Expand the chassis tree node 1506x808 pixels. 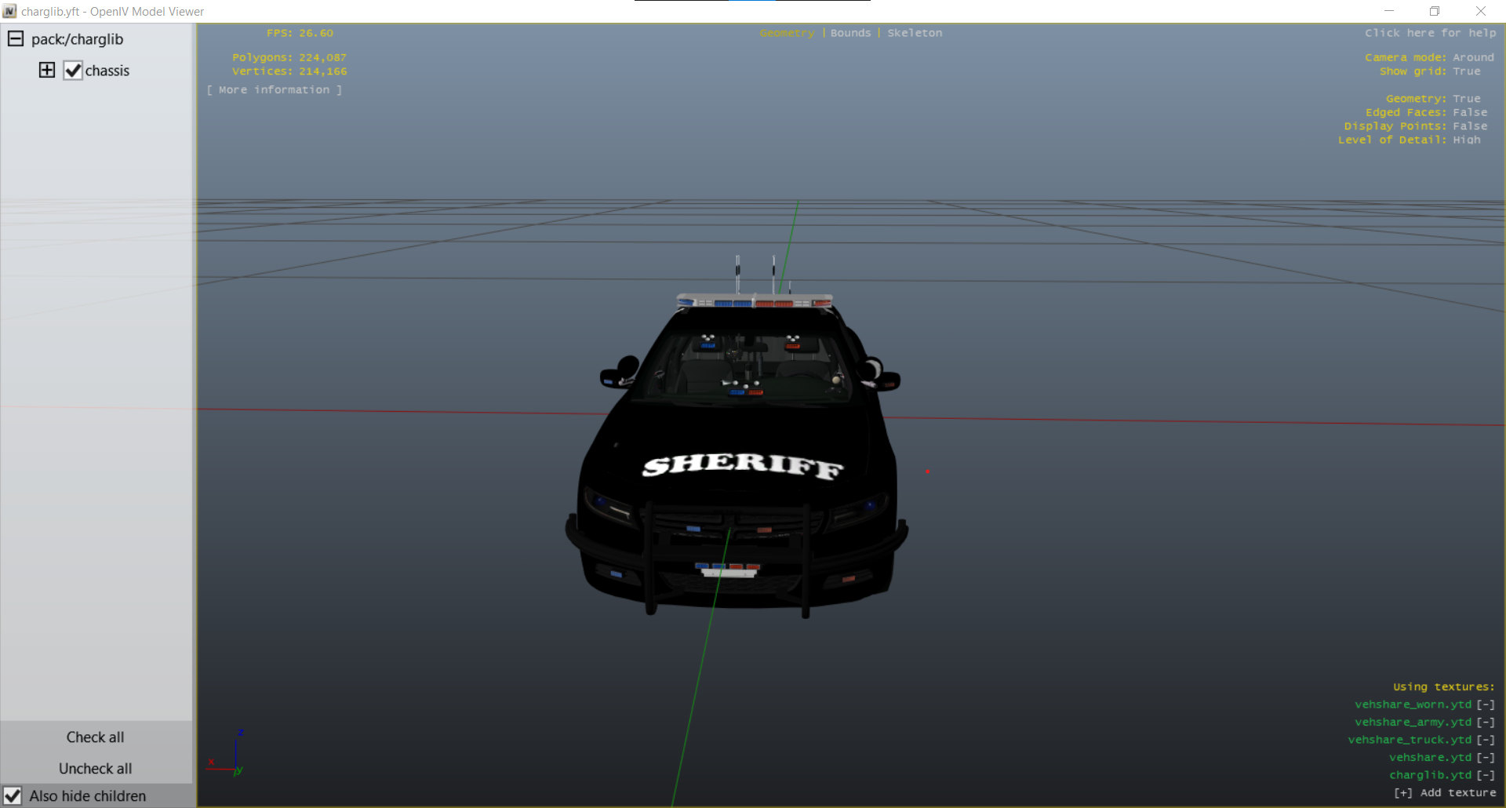pos(47,70)
